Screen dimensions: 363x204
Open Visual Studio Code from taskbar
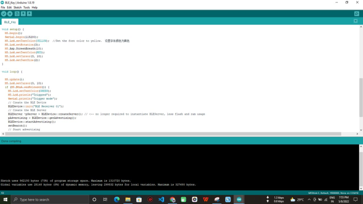click(161, 199)
